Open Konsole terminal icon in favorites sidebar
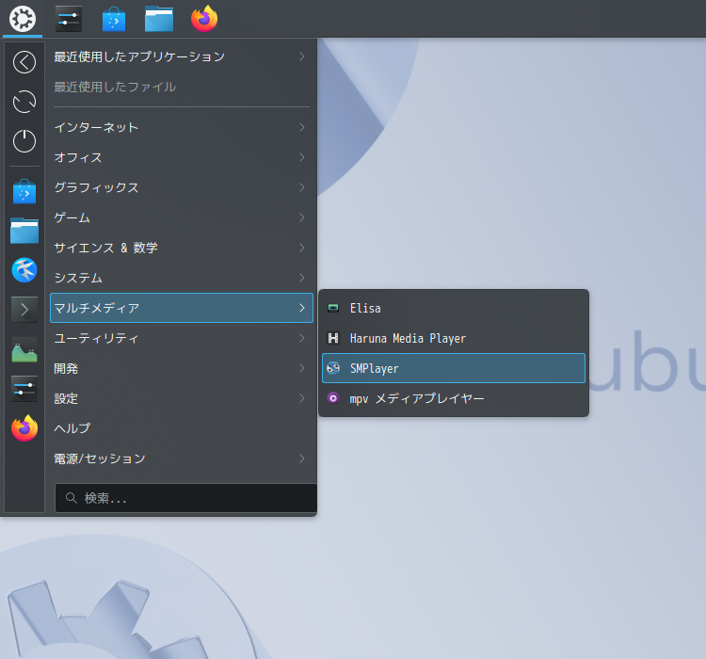Viewport: 706px width, 659px height. 24,310
